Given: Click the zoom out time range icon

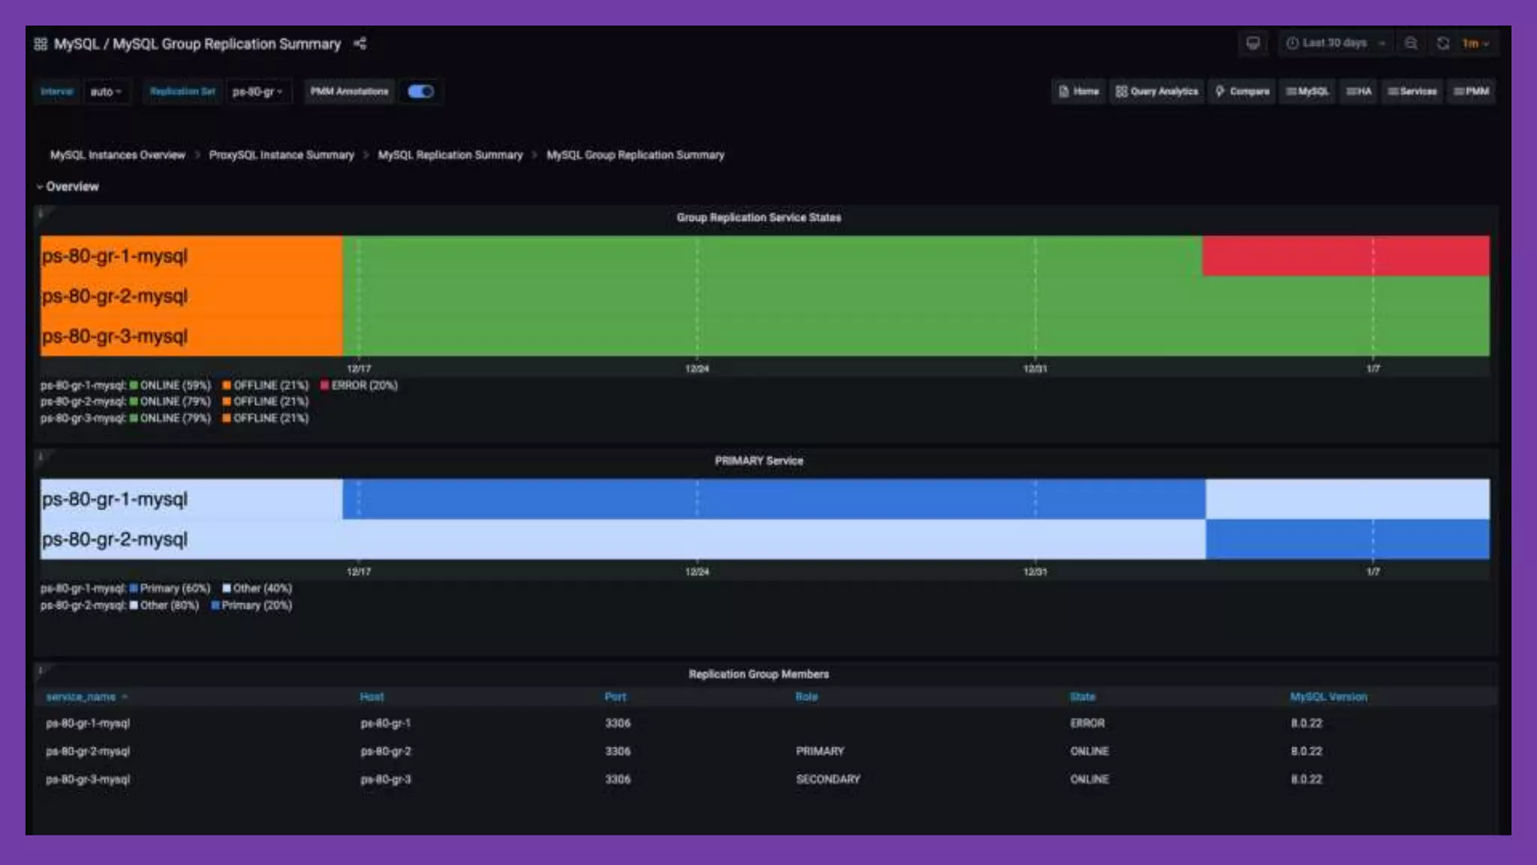Looking at the screenshot, I should (x=1411, y=44).
